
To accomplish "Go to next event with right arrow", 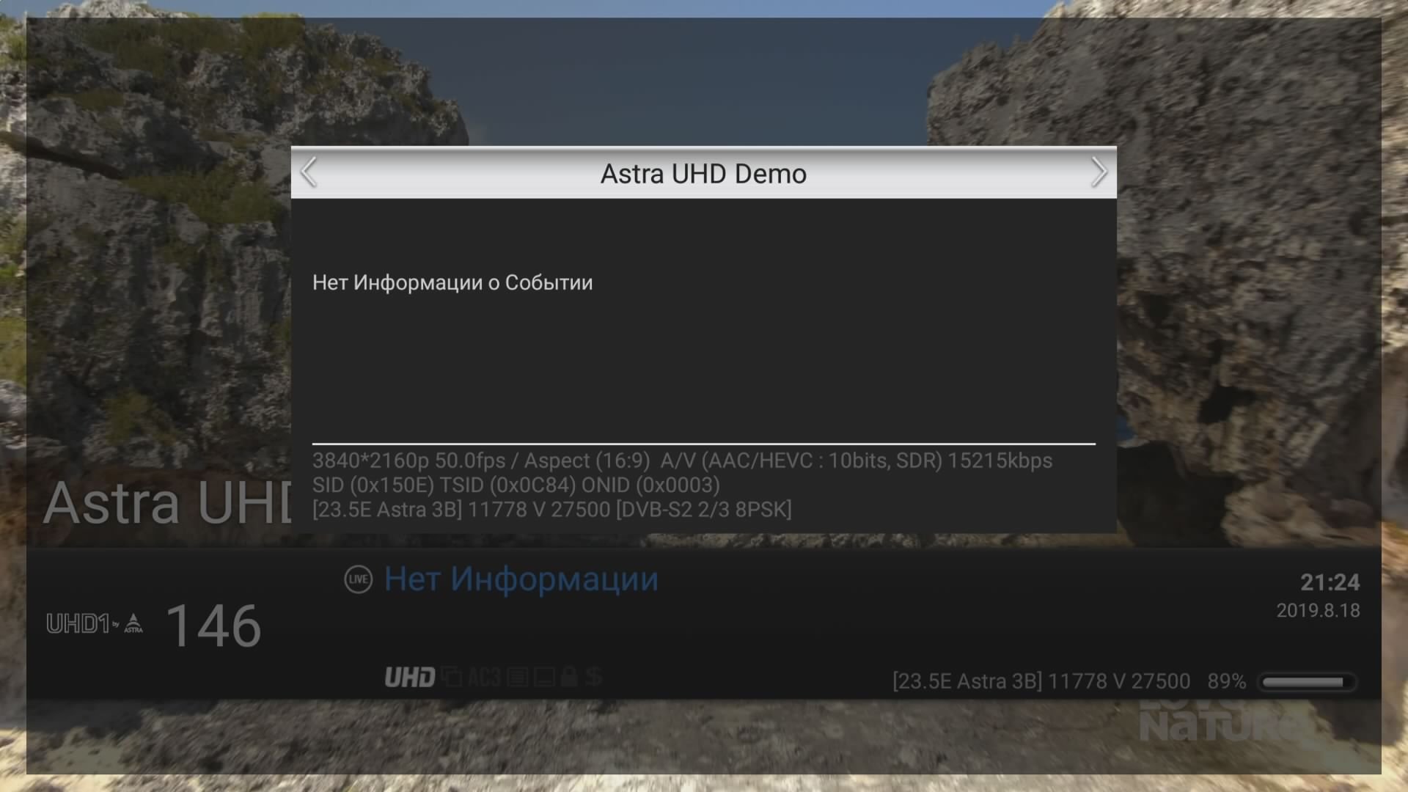I will (x=1099, y=173).
